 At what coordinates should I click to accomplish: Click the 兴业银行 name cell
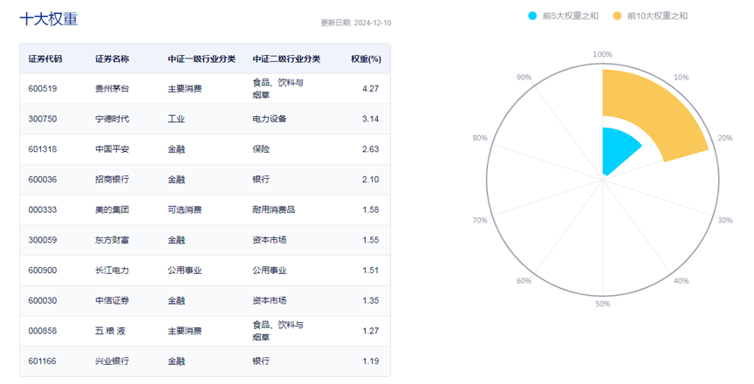point(112,361)
